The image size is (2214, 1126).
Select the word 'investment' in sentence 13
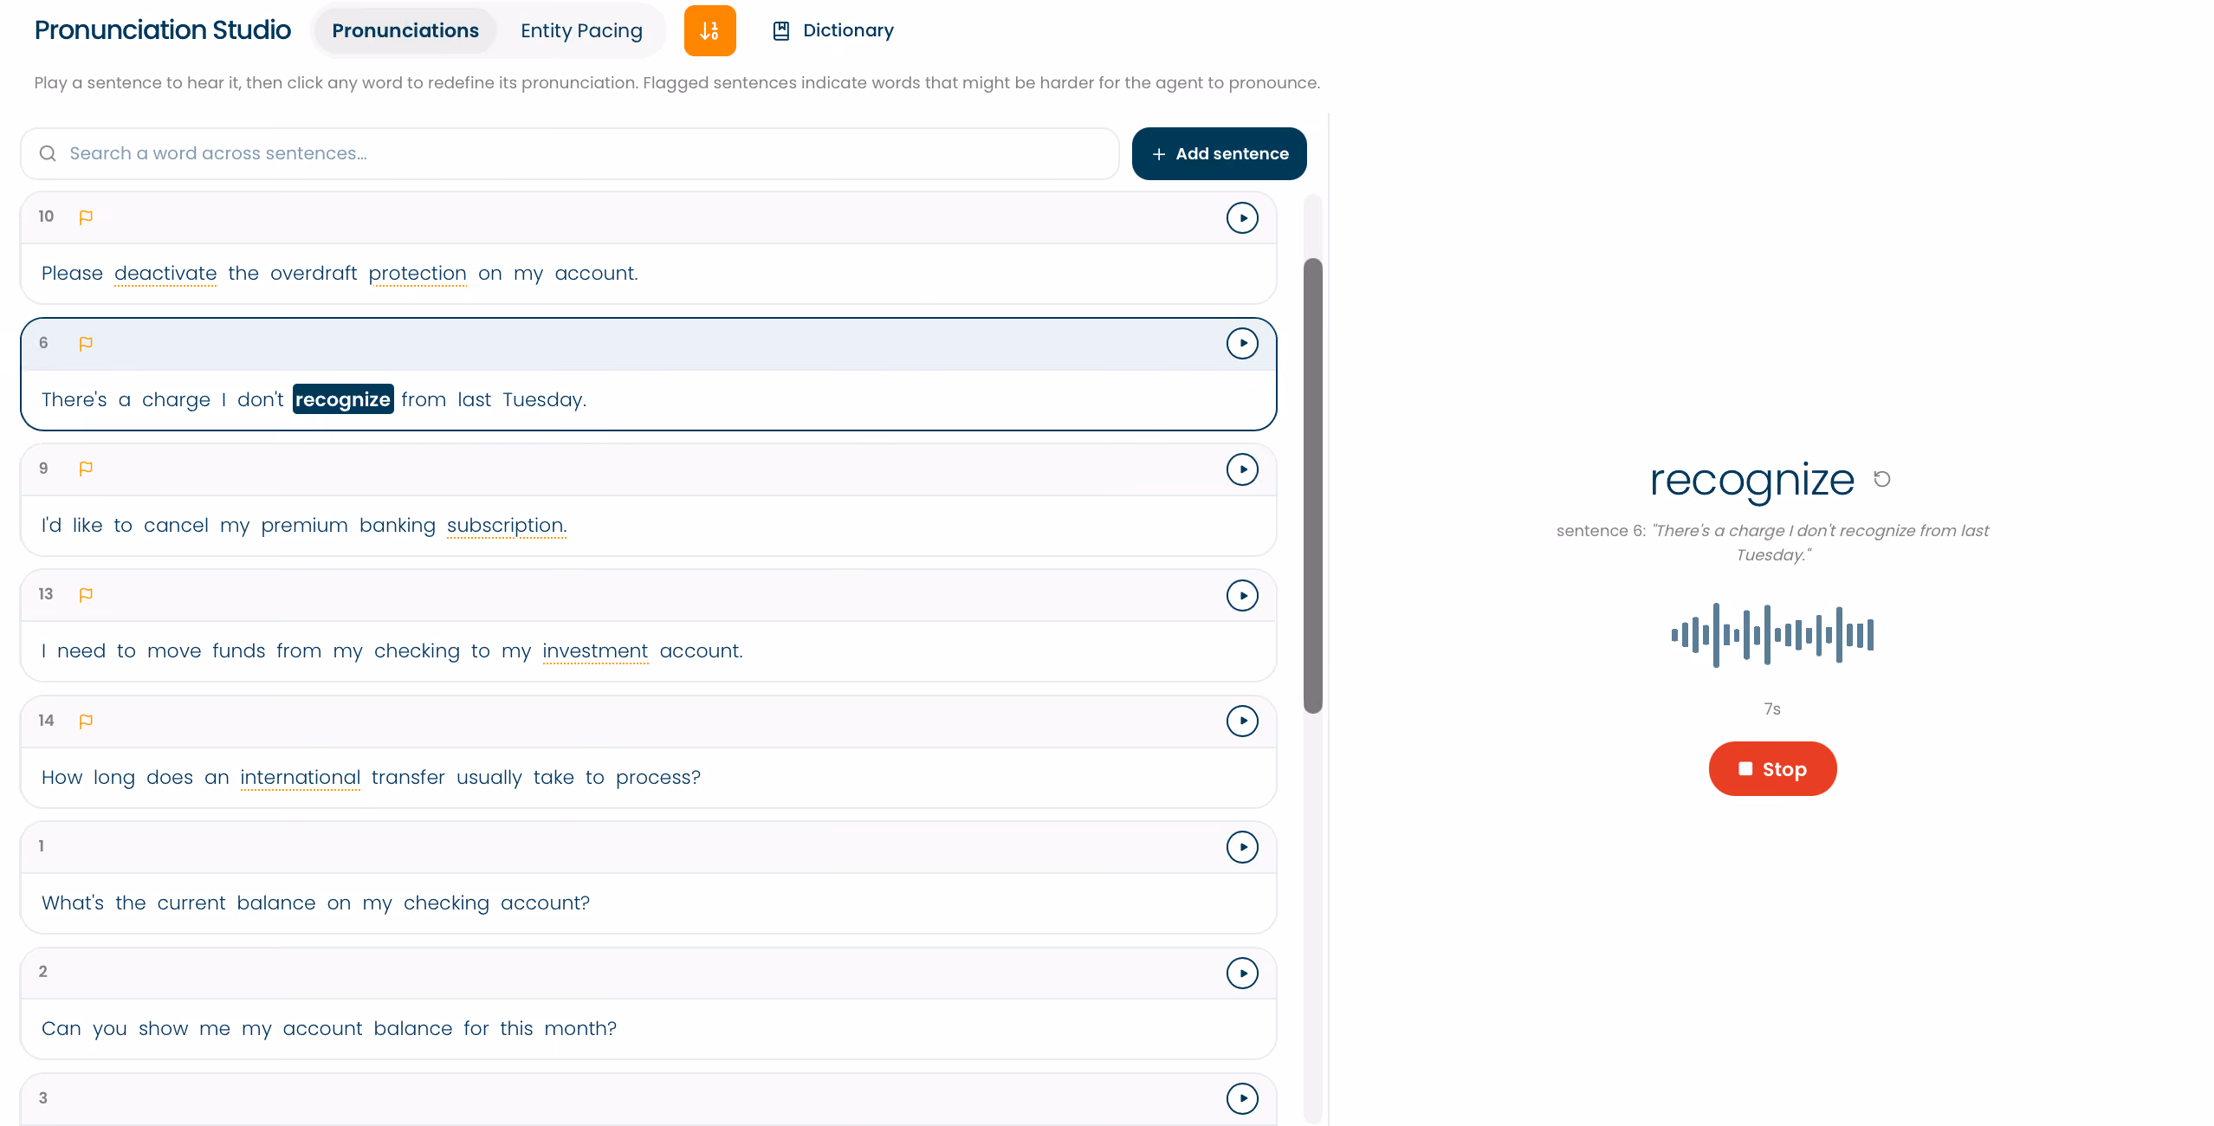point(595,651)
